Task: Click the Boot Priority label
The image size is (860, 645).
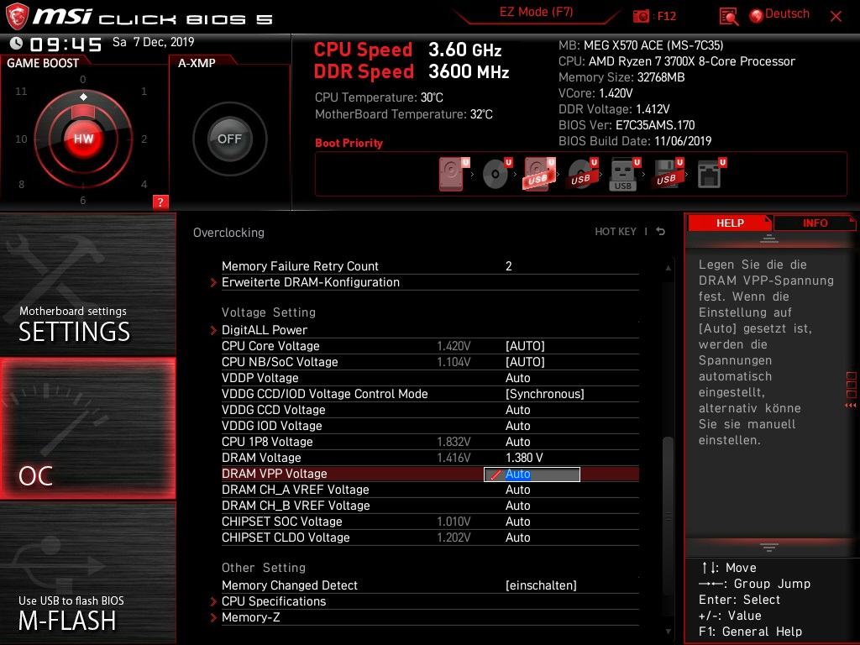Action: (349, 143)
